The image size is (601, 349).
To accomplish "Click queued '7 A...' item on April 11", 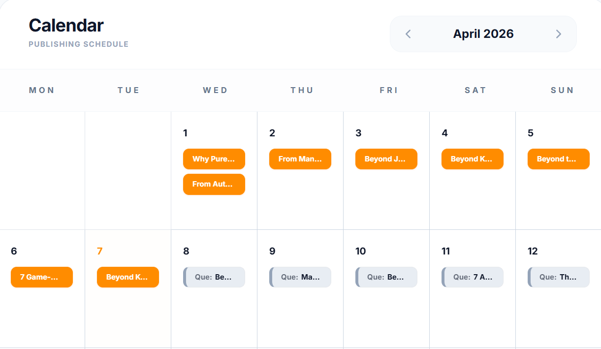I will point(473,277).
